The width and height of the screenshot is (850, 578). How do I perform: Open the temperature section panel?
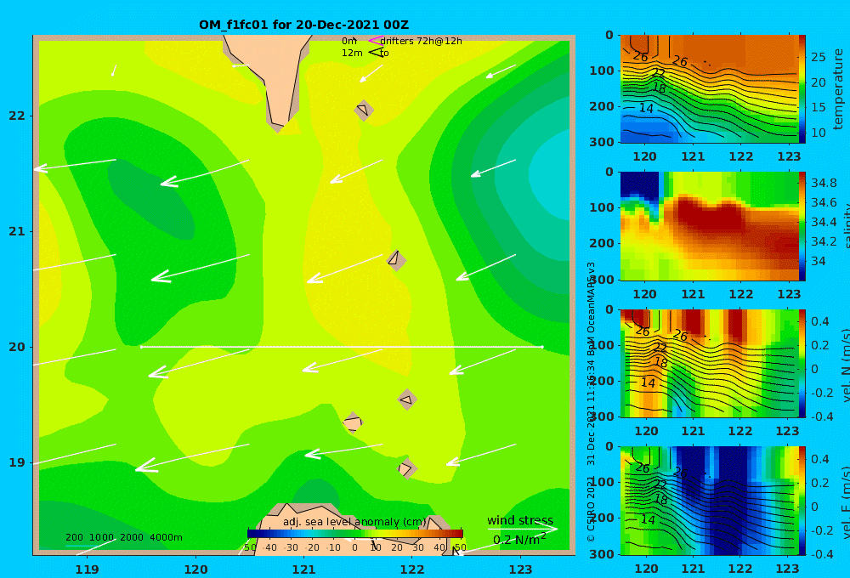709,89
